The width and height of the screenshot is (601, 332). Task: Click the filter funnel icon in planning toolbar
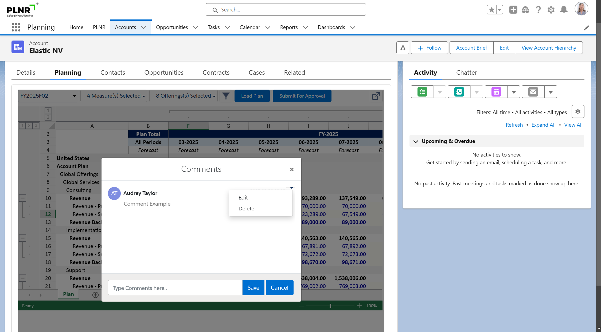coord(226,96)
